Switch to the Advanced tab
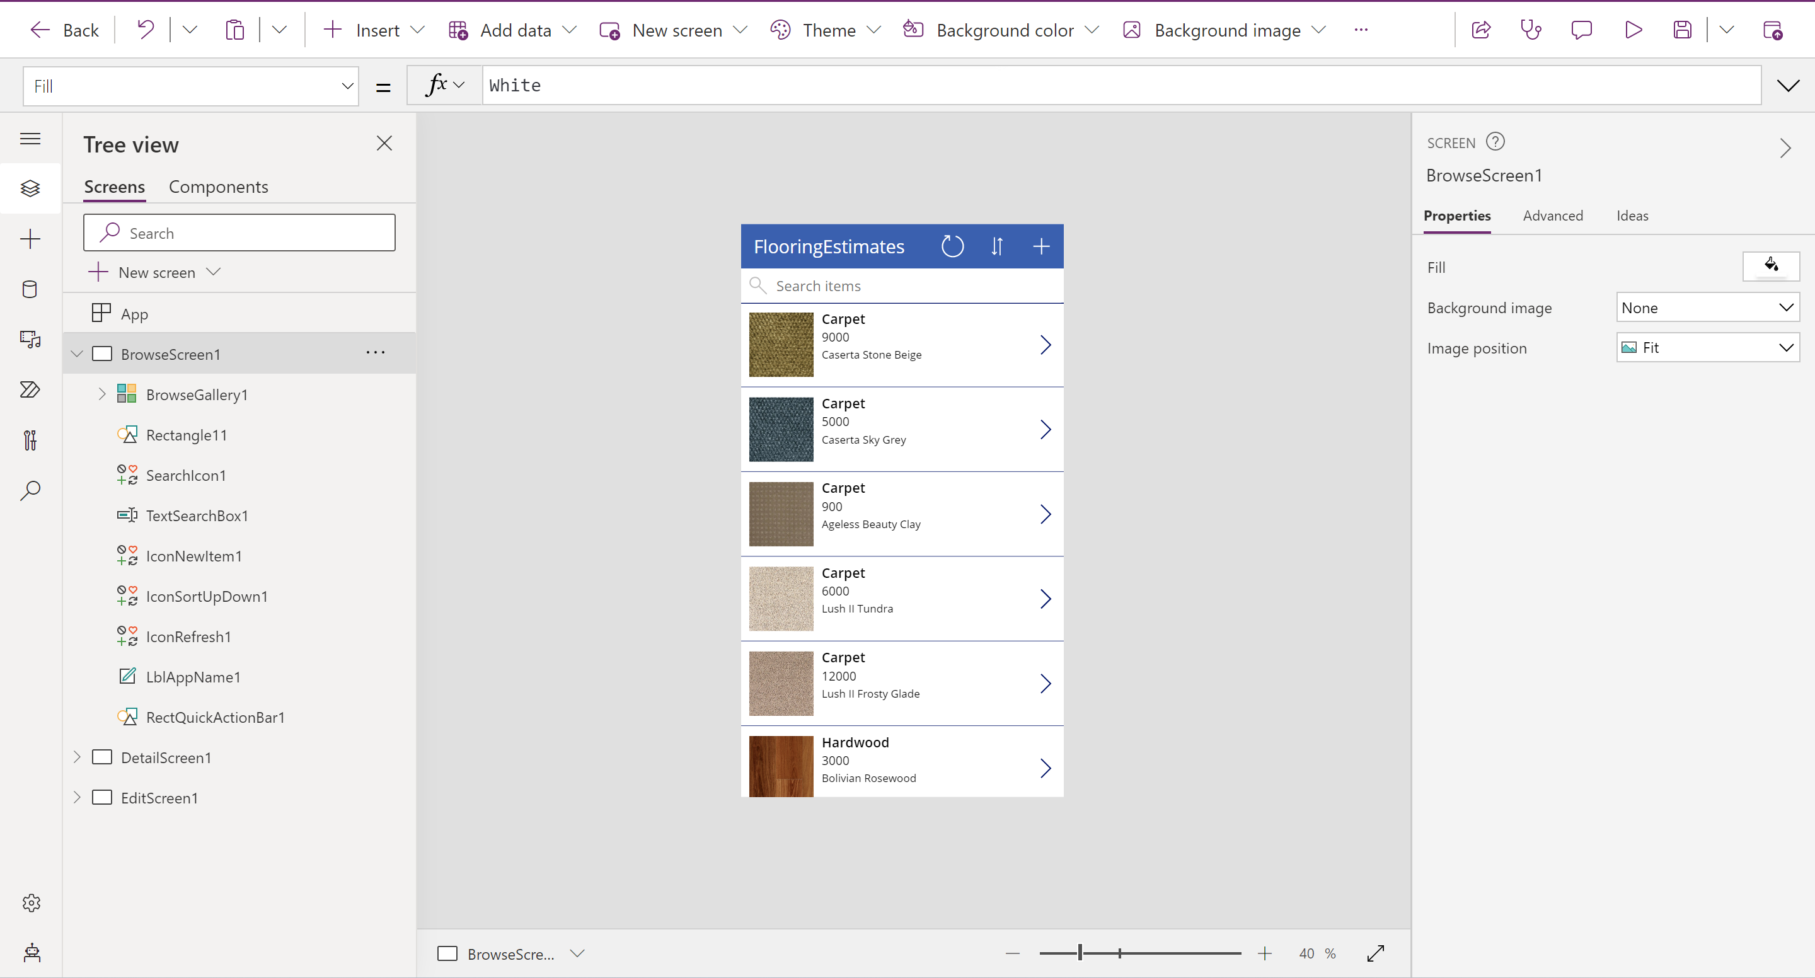This screenshot has height=978, width=1815. (1553, 216)
